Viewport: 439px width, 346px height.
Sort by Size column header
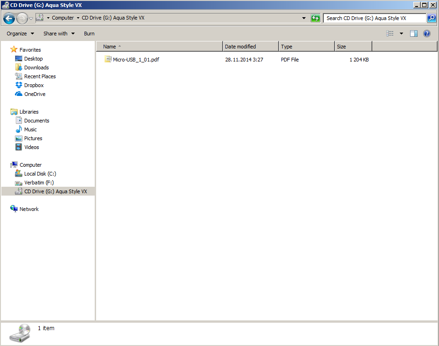[353, 47]
